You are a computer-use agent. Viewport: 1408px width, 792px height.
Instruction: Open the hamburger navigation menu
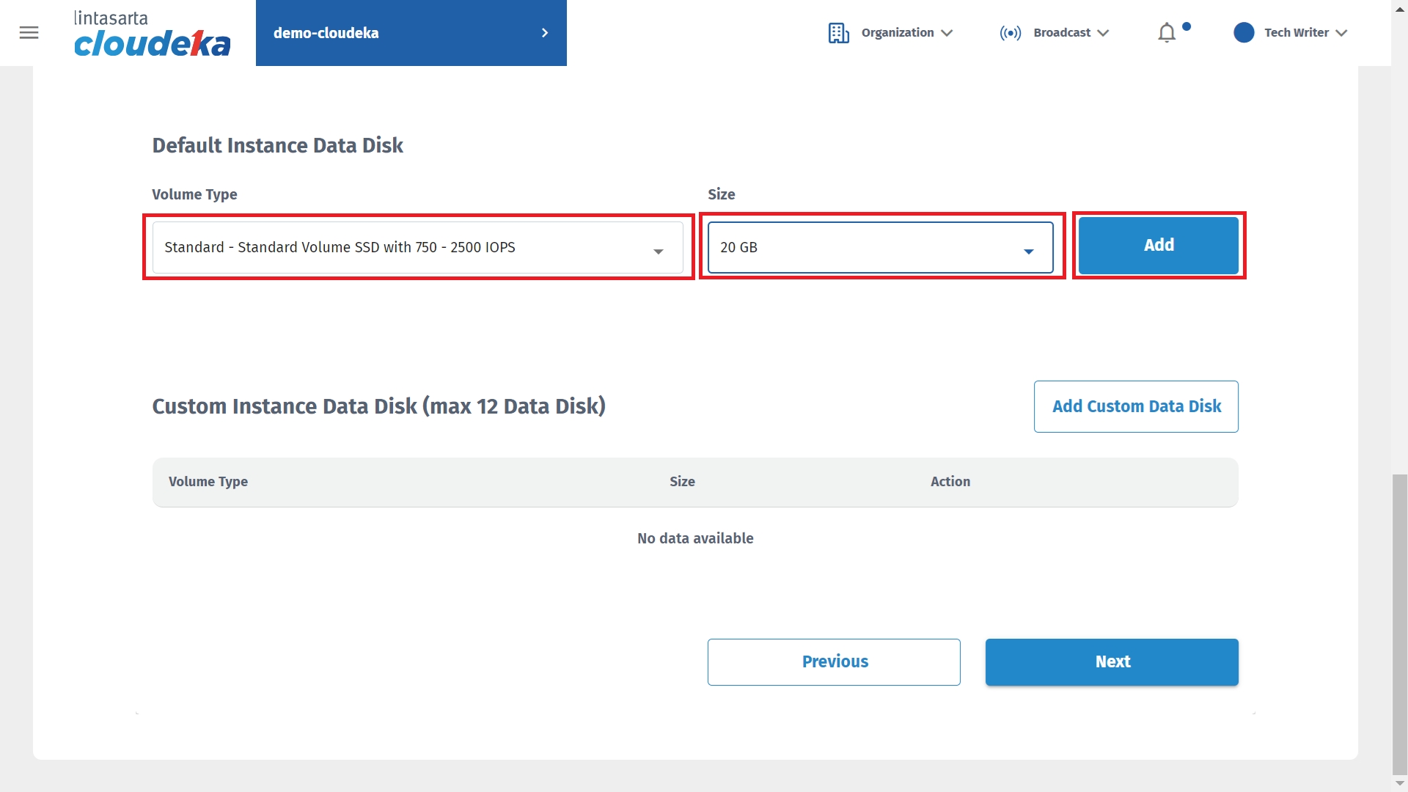pyautogui.click(x=29, y=33)
